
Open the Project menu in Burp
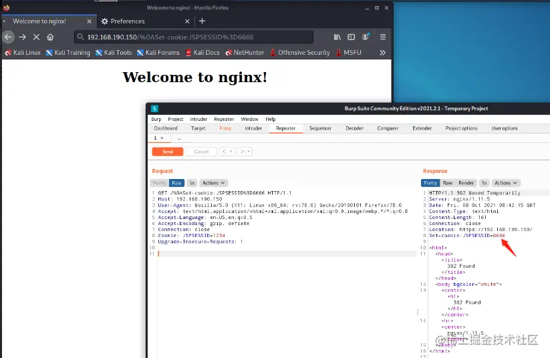[175, 119]
